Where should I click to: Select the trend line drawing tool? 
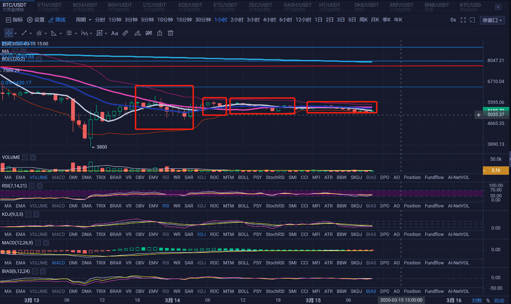coord(24,33)
